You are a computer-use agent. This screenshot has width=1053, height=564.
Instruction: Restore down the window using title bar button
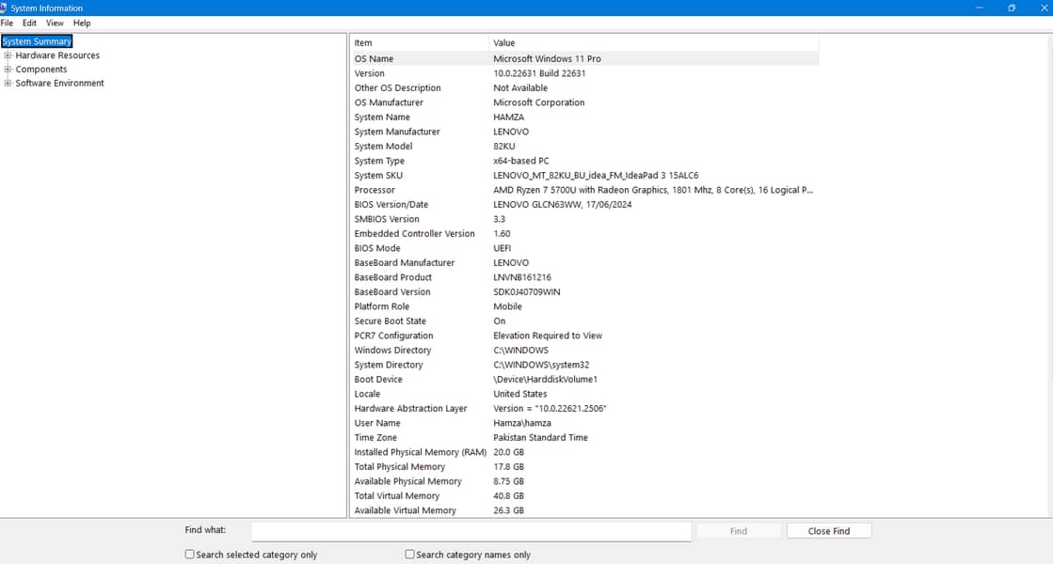[x=1012, y=8]
